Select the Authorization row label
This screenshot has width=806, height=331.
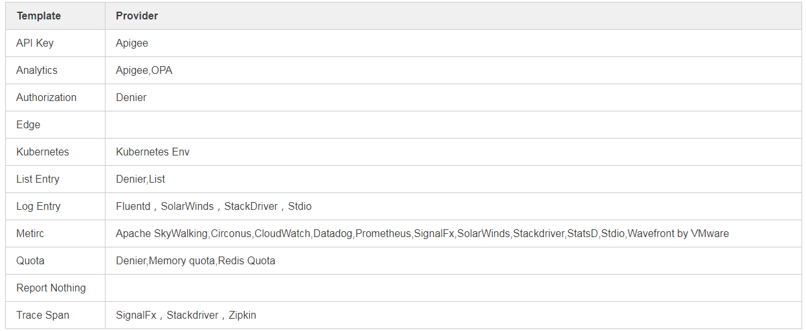click(46, 97)
